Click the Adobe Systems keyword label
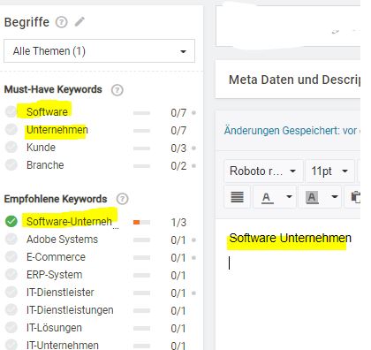Screen dimensions: 371x350 click(x=62, y=240)
